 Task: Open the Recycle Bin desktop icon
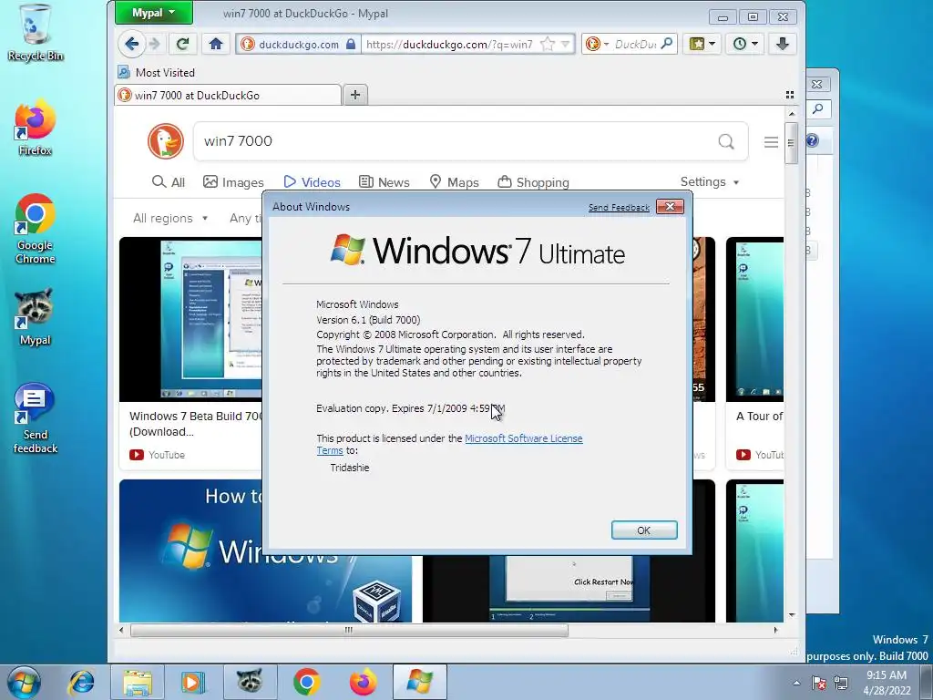pos(36,33)
